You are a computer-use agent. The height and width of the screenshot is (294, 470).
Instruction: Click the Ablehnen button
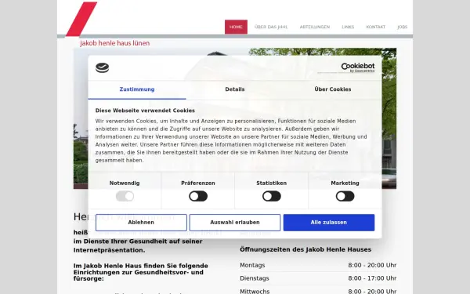point(141,223)
